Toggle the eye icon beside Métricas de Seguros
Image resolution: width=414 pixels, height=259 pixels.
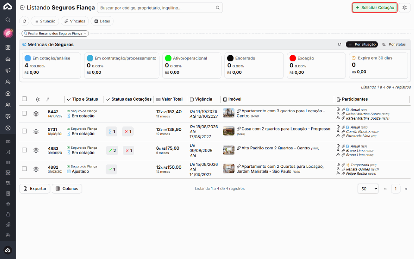tap(24, 44)
